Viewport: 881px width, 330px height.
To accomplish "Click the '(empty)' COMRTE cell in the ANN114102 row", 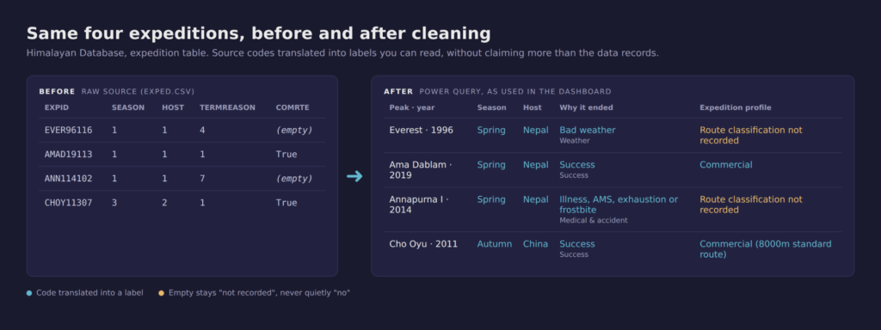I will pyautogui.click(x=294, y=179).
